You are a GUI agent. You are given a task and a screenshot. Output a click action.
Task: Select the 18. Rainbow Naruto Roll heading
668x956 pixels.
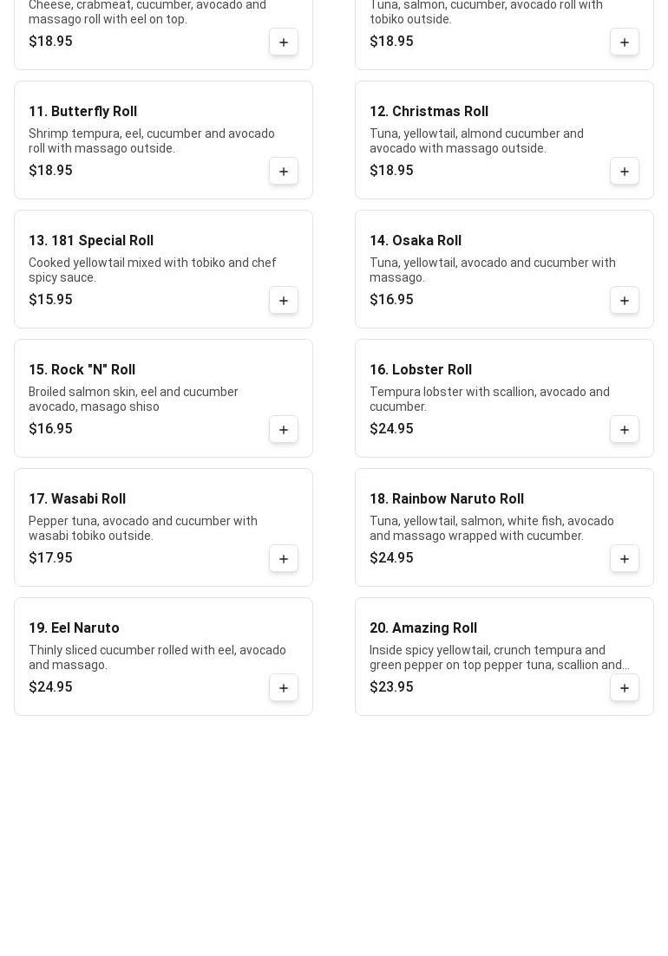coord(447,499)
